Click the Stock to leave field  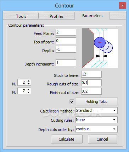91,74
